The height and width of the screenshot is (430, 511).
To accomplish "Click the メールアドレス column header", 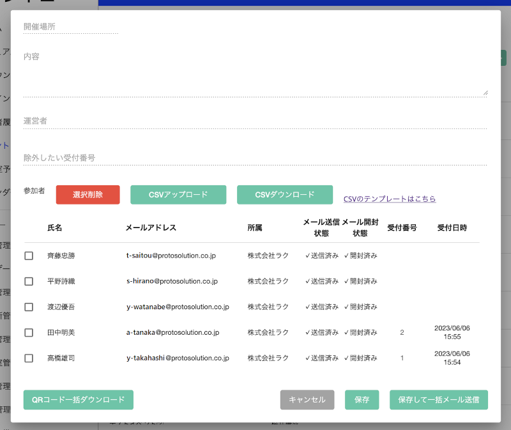I will pos(151,227).
